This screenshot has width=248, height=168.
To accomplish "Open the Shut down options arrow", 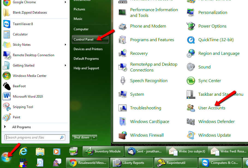I will point(94,137).
